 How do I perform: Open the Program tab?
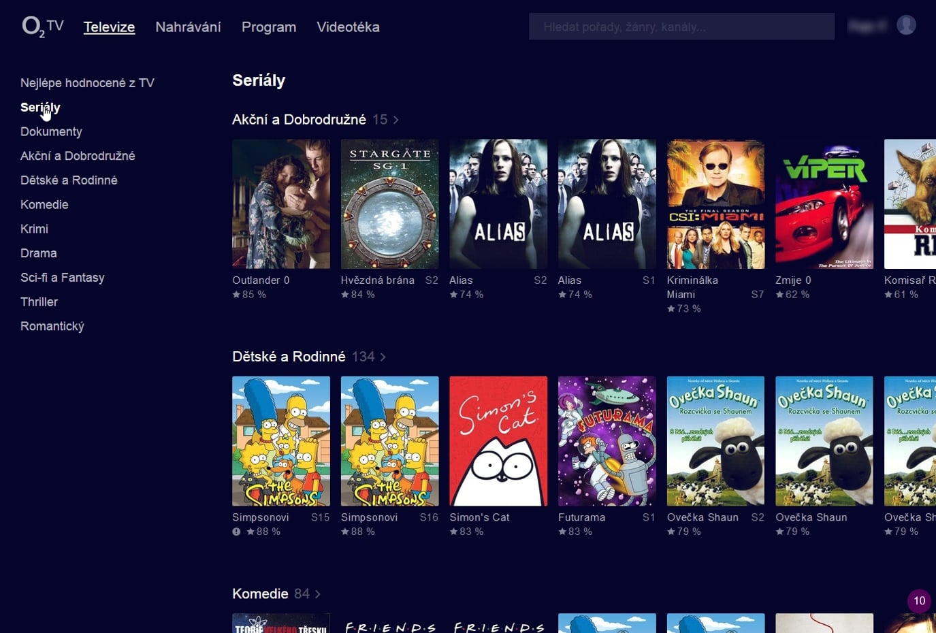(x=269, y=27)
